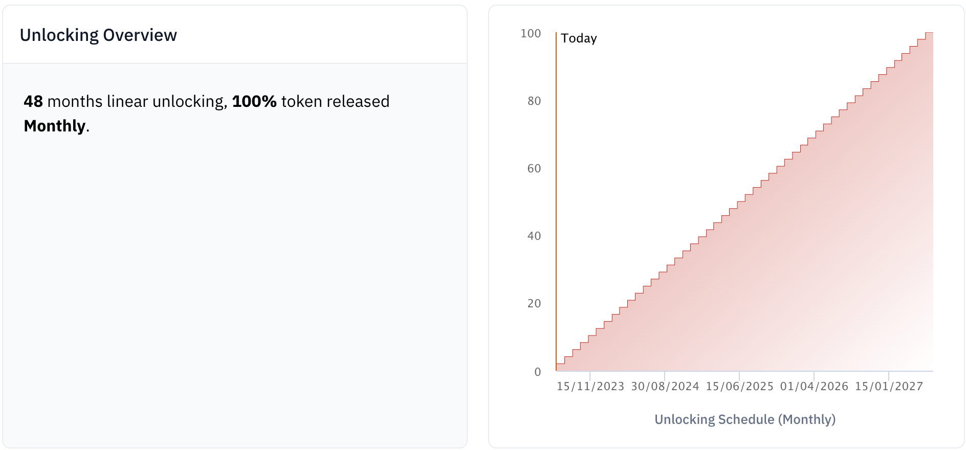Click the Unlocking Schedule (Monthly) caption
Viewport: 966px width, 450px height.
click(745, 420)
